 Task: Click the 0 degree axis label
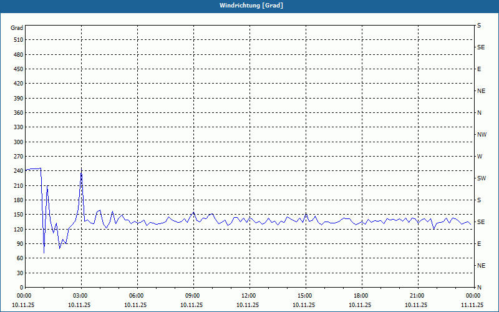coord(21,288)
